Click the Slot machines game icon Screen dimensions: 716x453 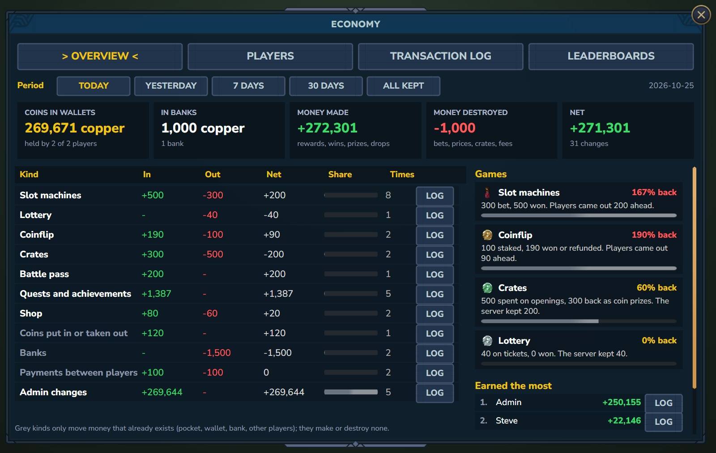point(487,192)
